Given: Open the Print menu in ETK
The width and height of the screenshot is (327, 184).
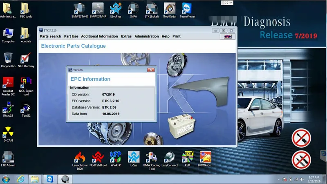Looking at the screenshot, I should click(x=177, y=36).
